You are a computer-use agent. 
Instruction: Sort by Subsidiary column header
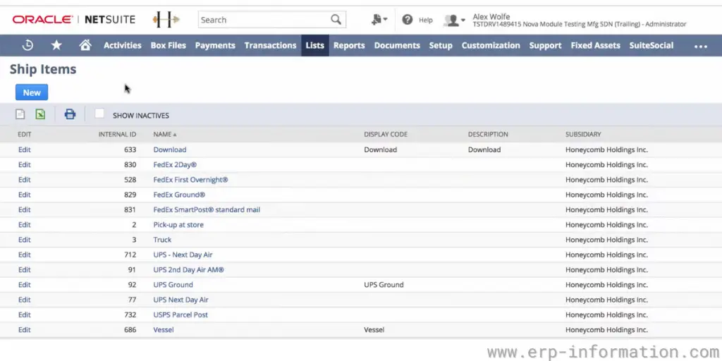pyautogui.click(x=583, y=135)
